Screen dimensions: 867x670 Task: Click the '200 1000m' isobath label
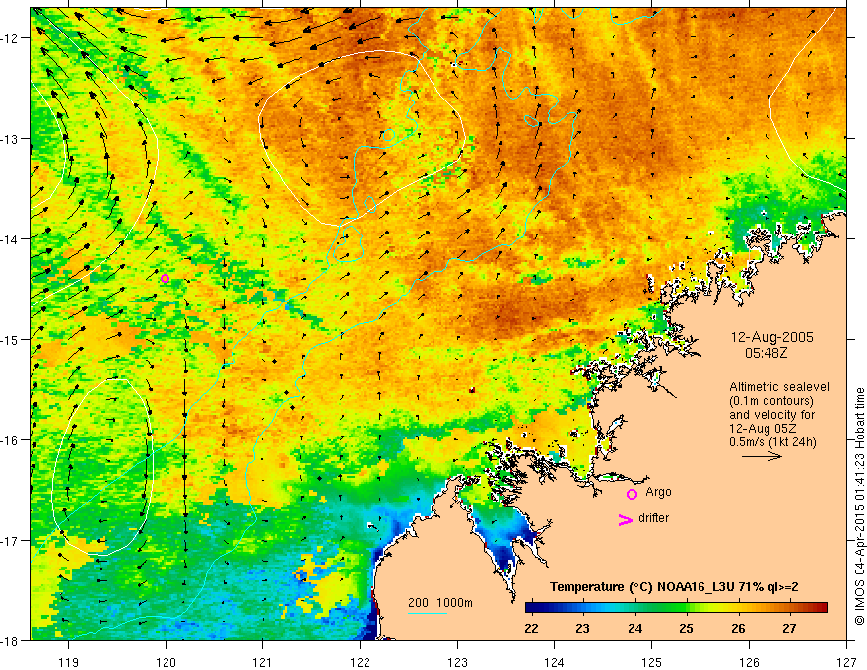click(x=440, y=603)
